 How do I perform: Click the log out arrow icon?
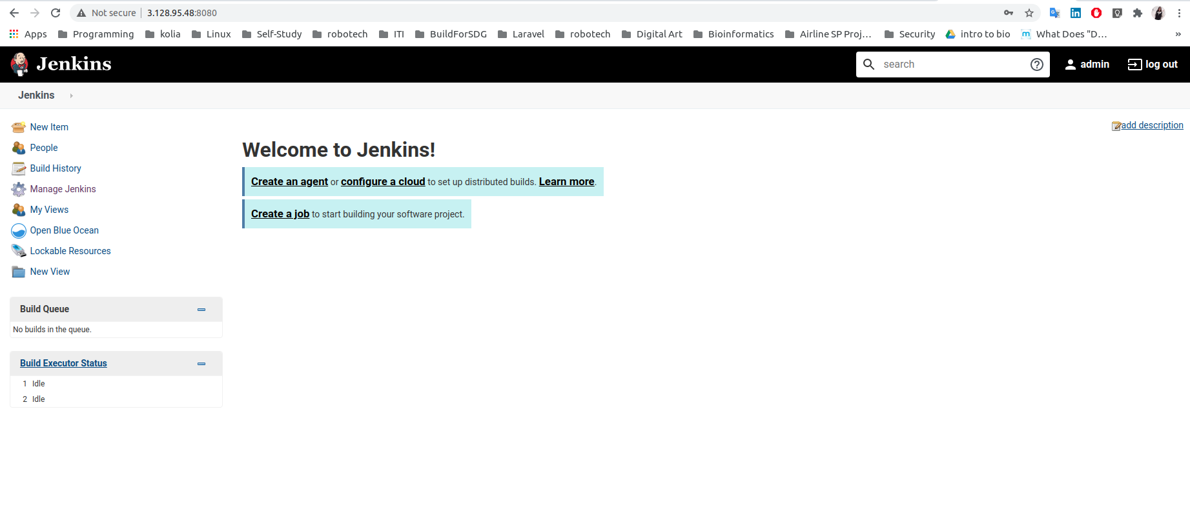pos(1134,65)
